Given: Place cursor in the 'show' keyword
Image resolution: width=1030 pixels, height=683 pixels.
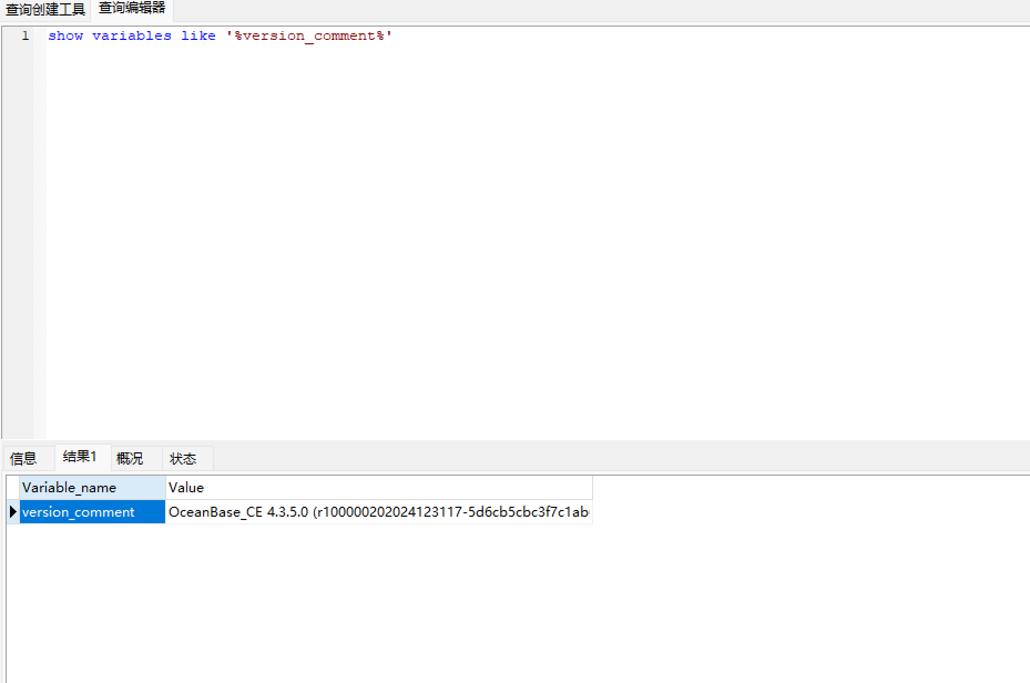Looking at the screenshot, I should point(65,36).
